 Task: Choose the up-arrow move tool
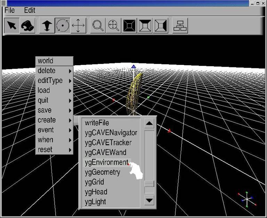pyautogui.click(x=47, y=25)
